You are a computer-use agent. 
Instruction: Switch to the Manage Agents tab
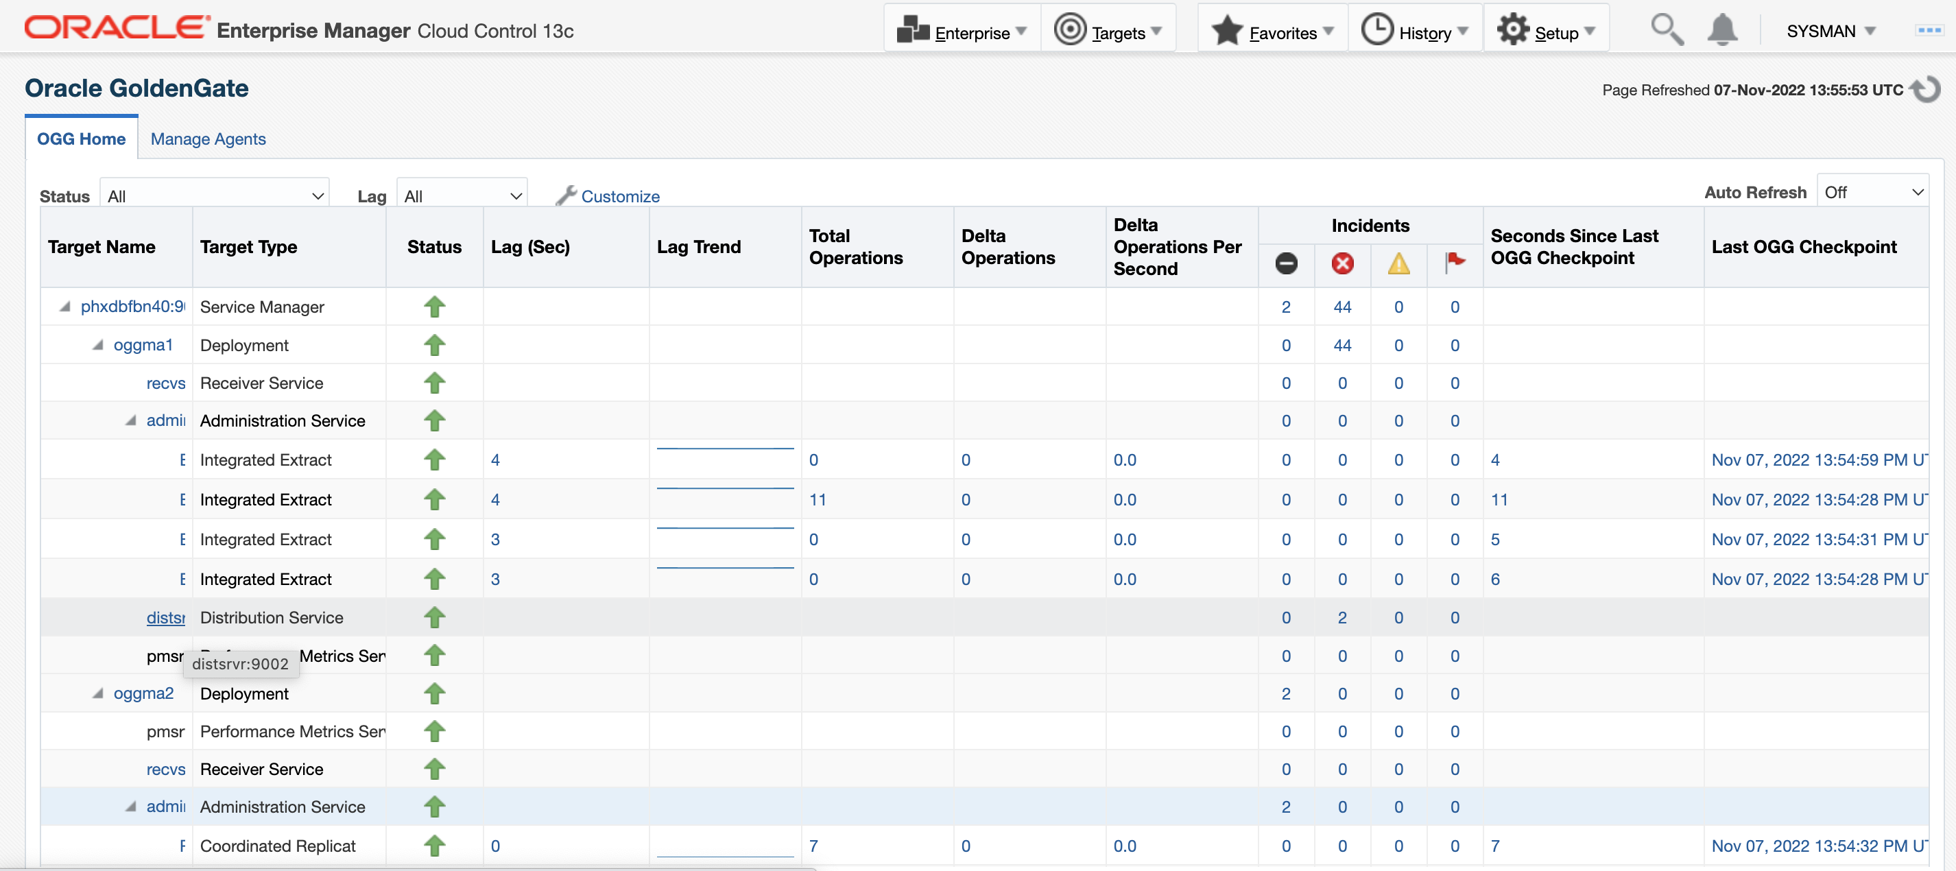208,139
